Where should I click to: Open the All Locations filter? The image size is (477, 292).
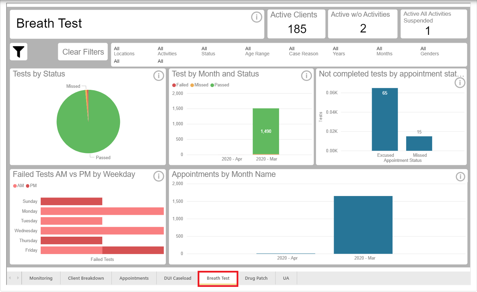(x=124, y=51)
